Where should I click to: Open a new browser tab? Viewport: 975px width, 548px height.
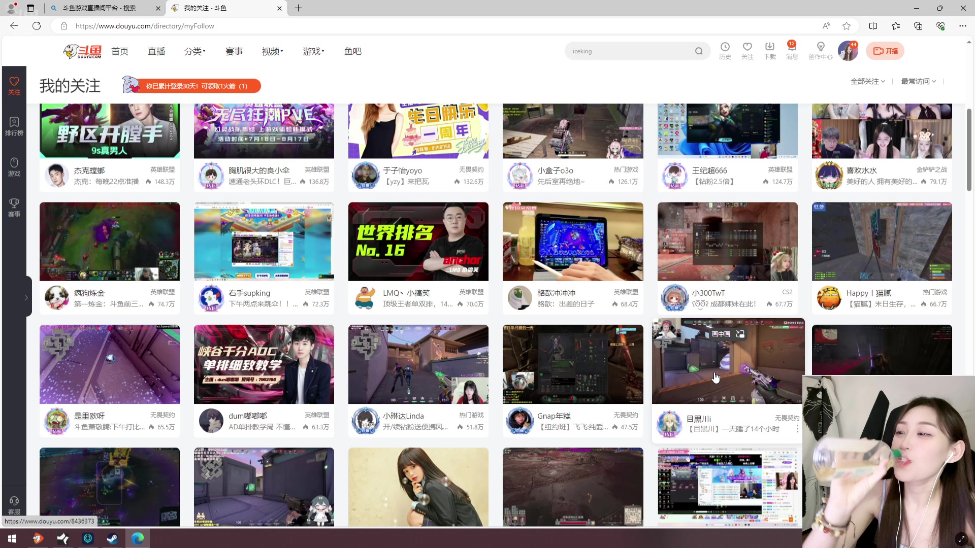tap(299, 8)
